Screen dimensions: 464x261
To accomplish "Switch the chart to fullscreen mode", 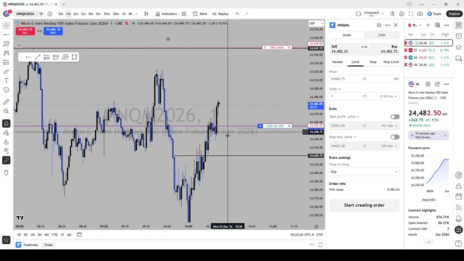I will coord(411,14).
